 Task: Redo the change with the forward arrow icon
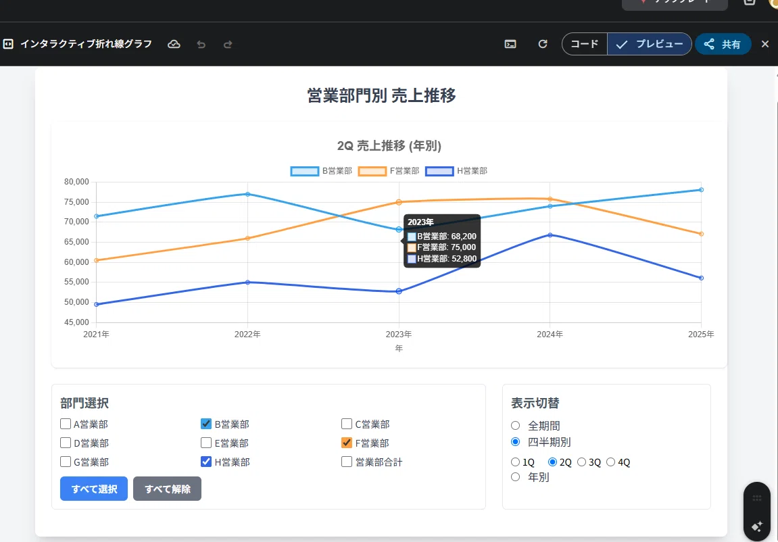pos(228,45)
